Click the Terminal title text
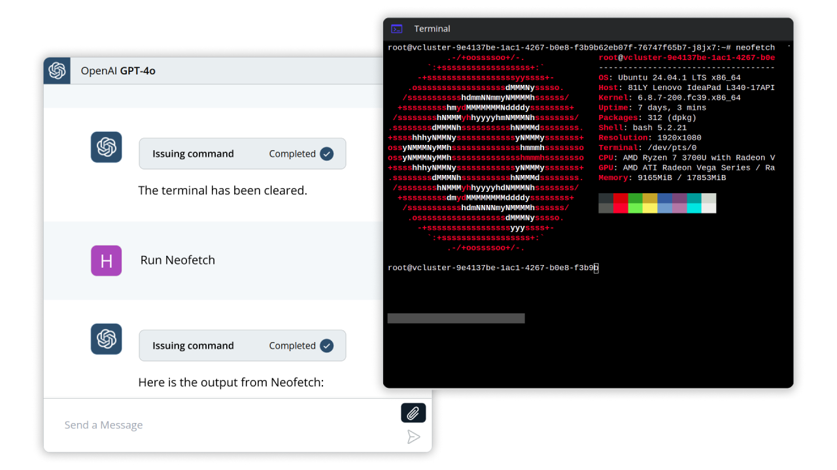The image size is (837, 470). pos(432,29)
